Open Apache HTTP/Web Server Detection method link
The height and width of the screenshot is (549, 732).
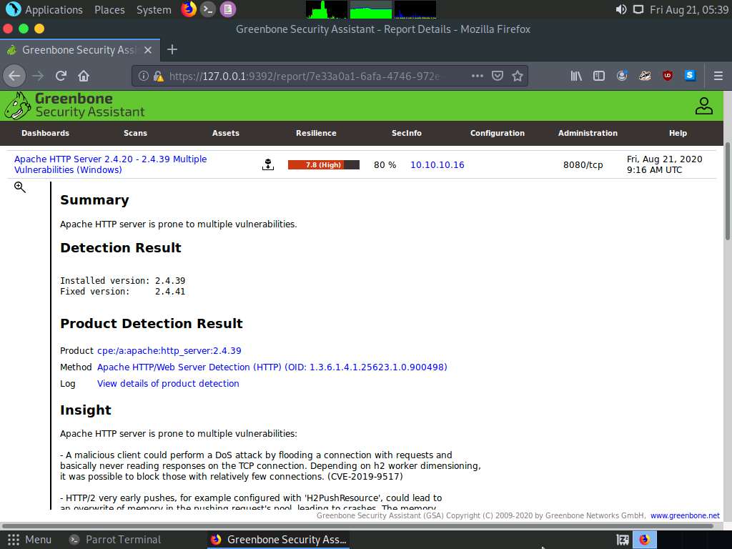click(272, 367)
